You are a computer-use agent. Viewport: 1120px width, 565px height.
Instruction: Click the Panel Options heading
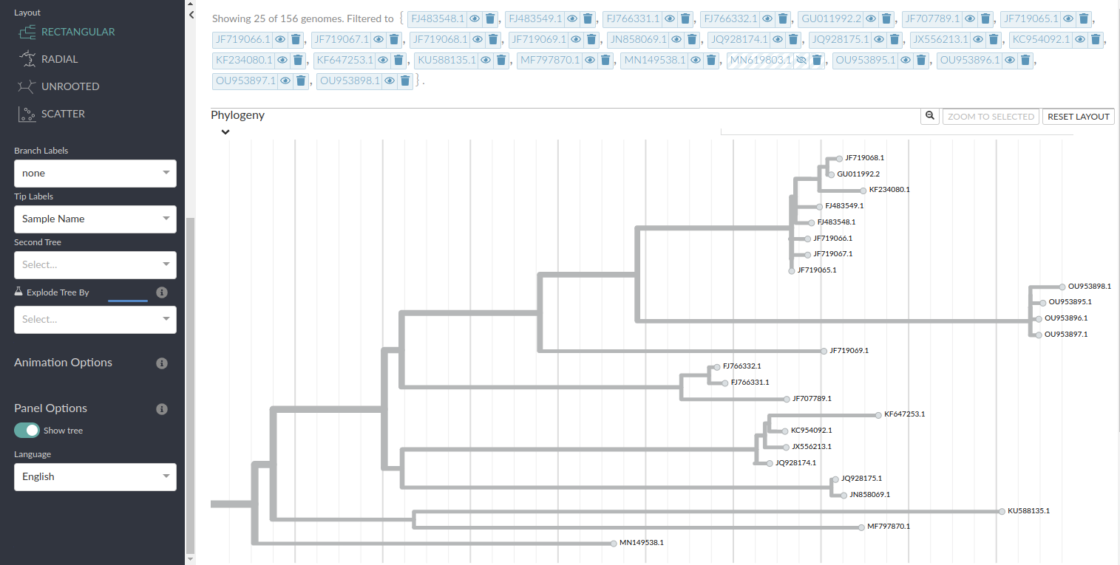51,408
